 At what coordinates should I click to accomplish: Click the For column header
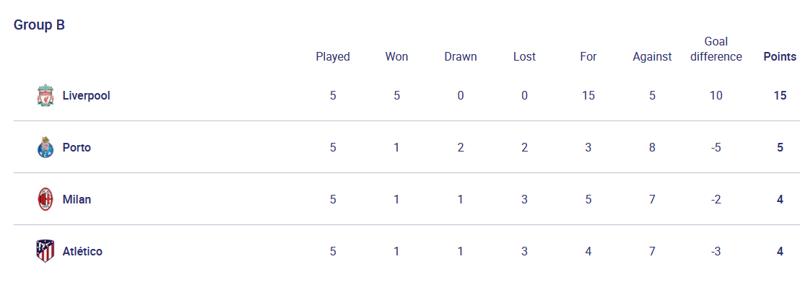pos(588,56)
